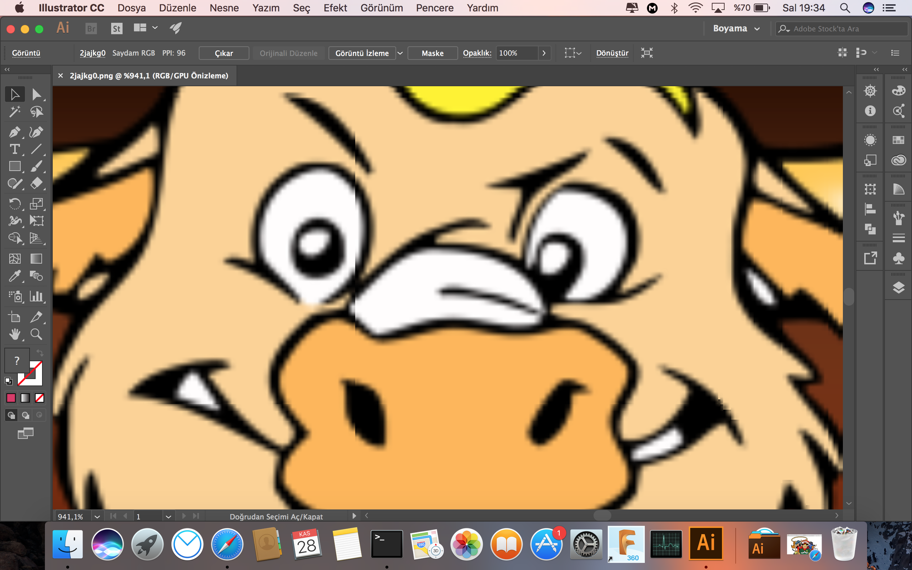Select the Line Segment tool
The image size is (912, 570).
click(x=37, y=149)
